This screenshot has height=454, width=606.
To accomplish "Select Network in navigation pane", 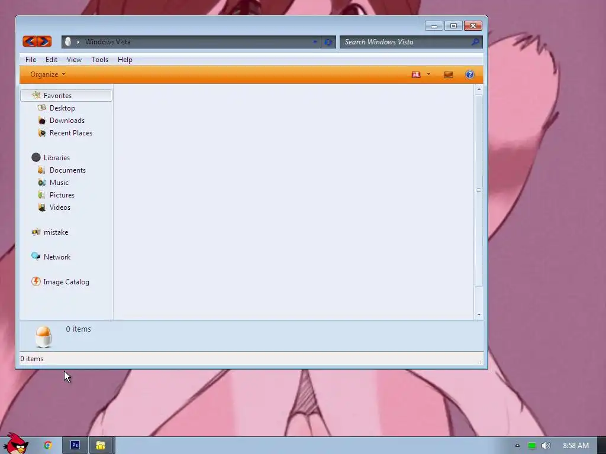I will pos(57,257).
